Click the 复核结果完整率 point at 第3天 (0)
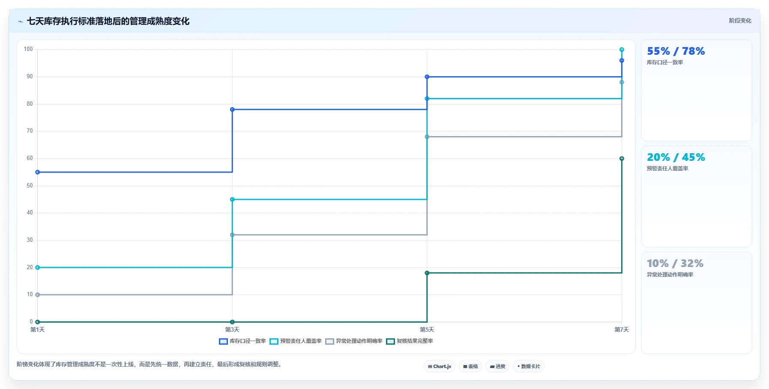 (x=232, y=322)
